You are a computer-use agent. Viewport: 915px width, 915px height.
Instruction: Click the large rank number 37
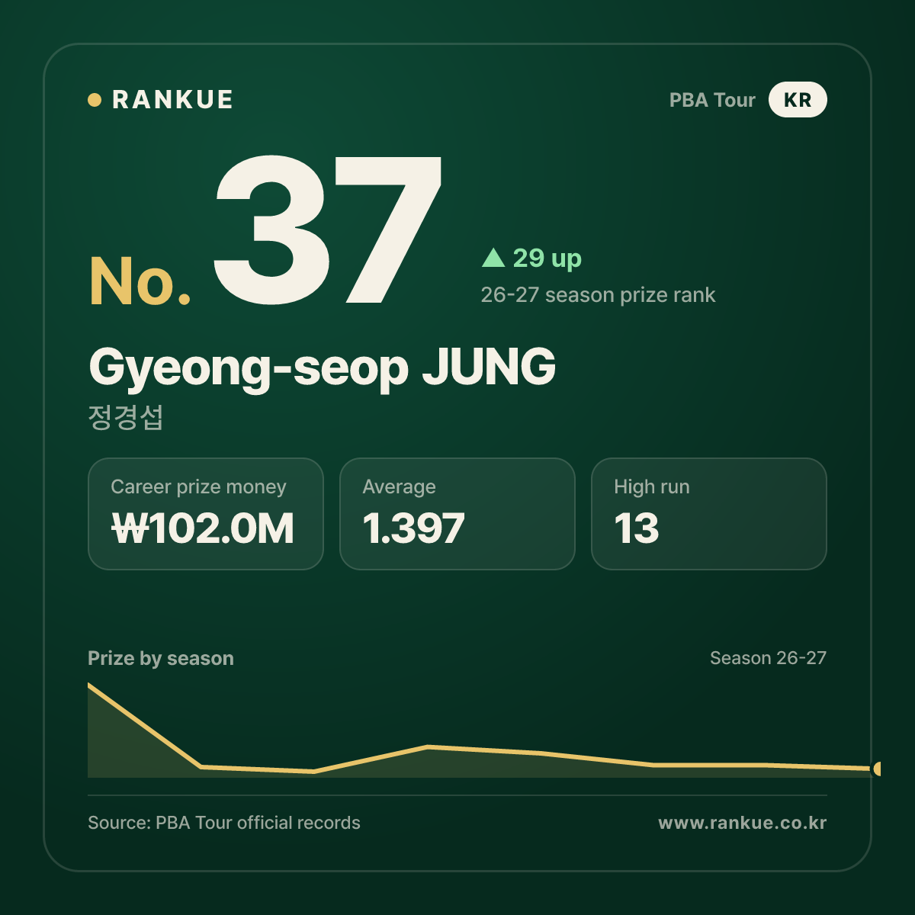[328, 229]
